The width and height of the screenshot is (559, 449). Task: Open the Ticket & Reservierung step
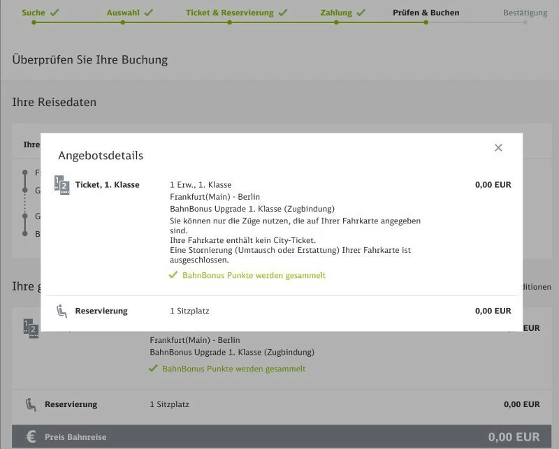[229, 13]
